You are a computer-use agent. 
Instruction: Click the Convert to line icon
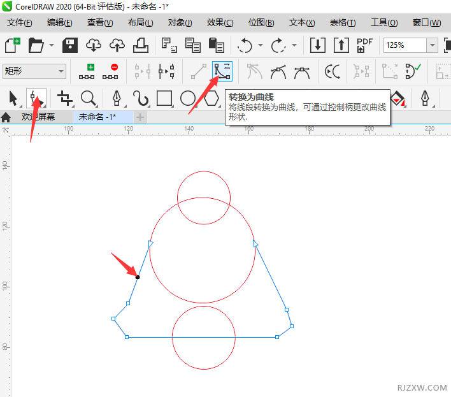(199, 71)
